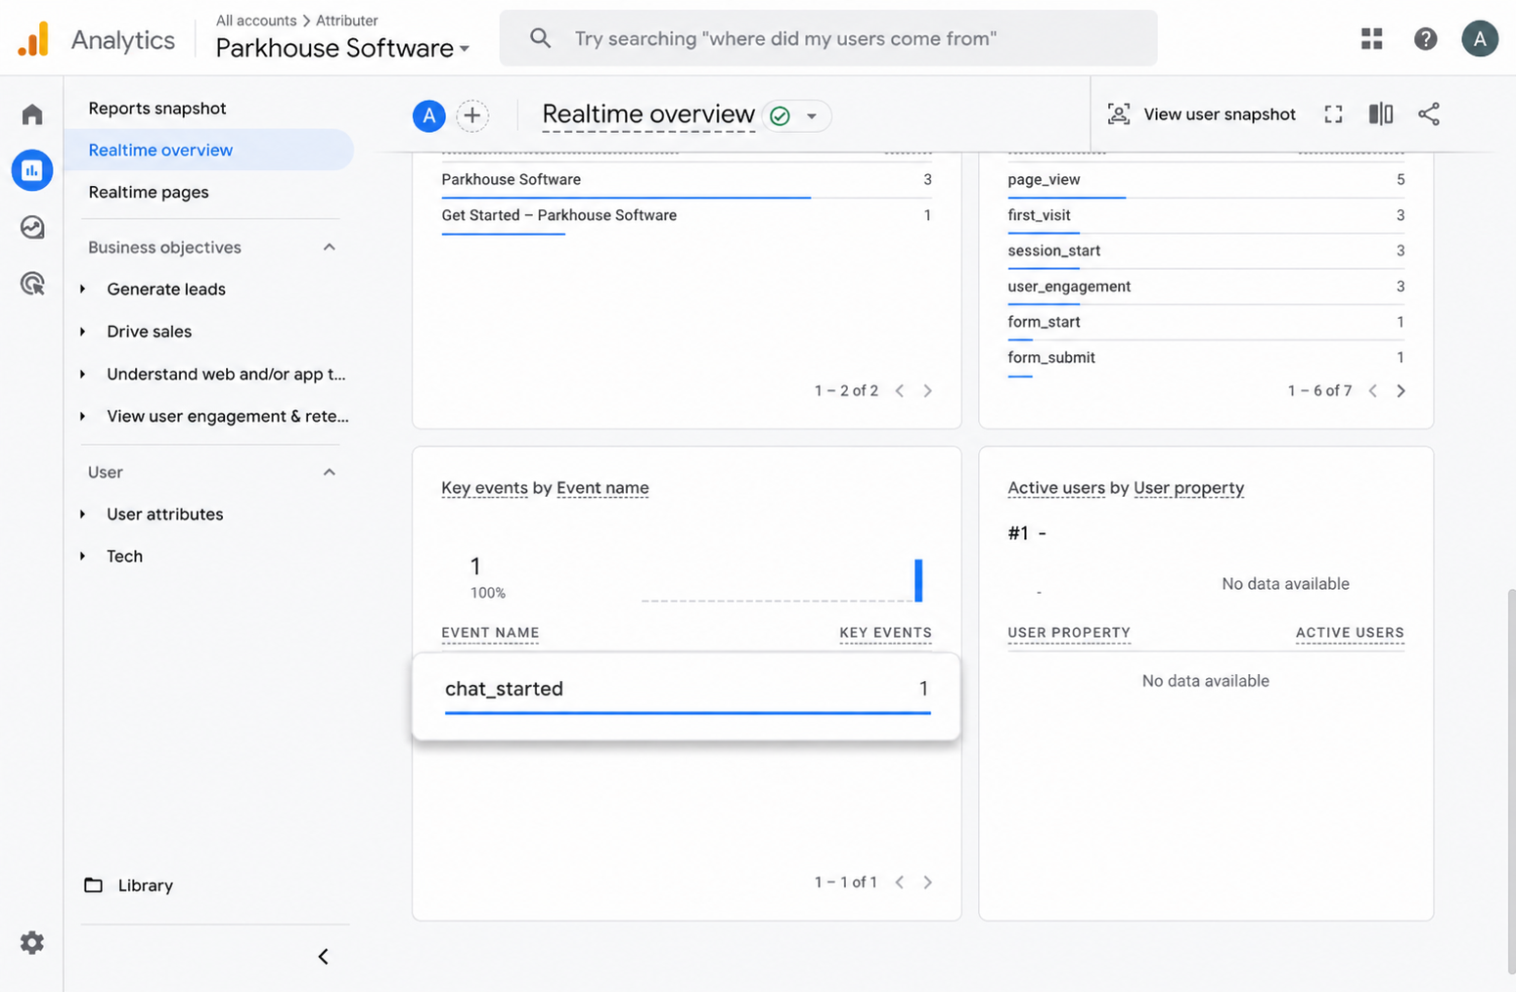Image resolution: width=1516 pixels, height=992 pixels.
Task: Click Key events metric link
Action: [484, 488]
